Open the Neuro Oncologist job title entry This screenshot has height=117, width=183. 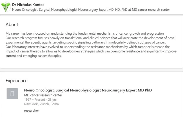coord(88,90)
